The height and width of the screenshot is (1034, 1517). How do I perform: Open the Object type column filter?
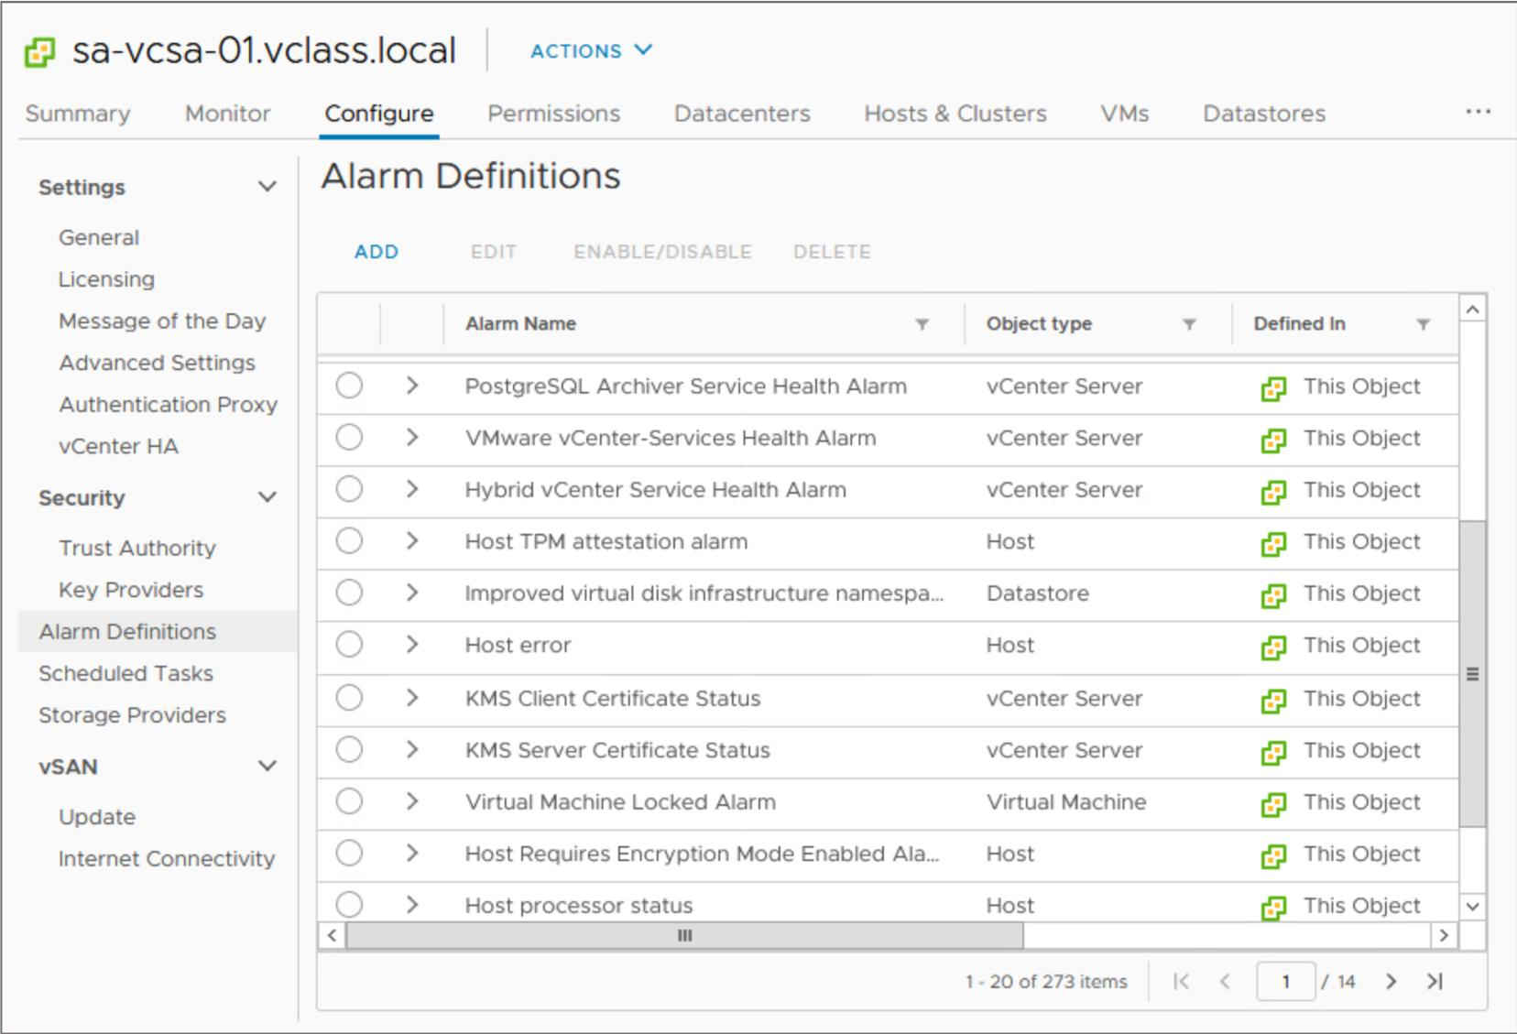tap(1189, 324)
